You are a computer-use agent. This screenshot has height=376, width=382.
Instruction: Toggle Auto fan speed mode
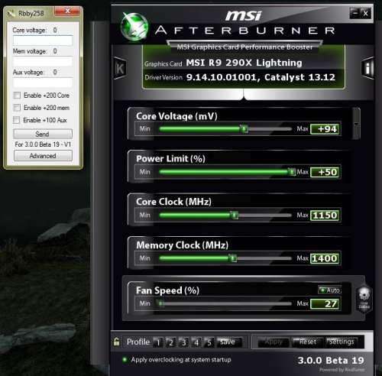329,290
